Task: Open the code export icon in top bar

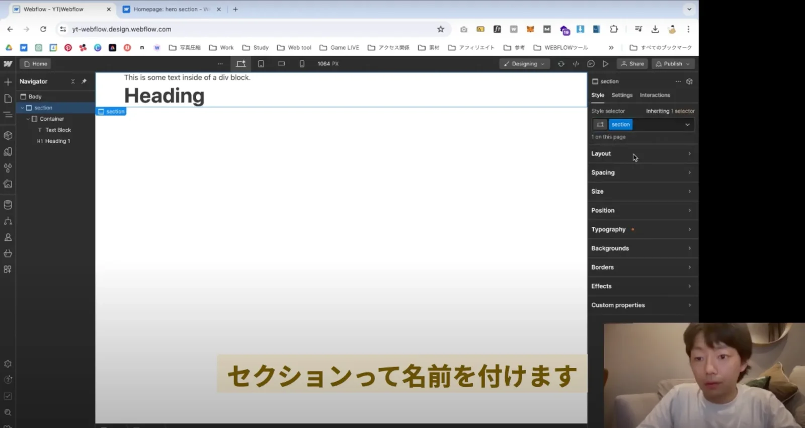Action: tap(576, 64)
